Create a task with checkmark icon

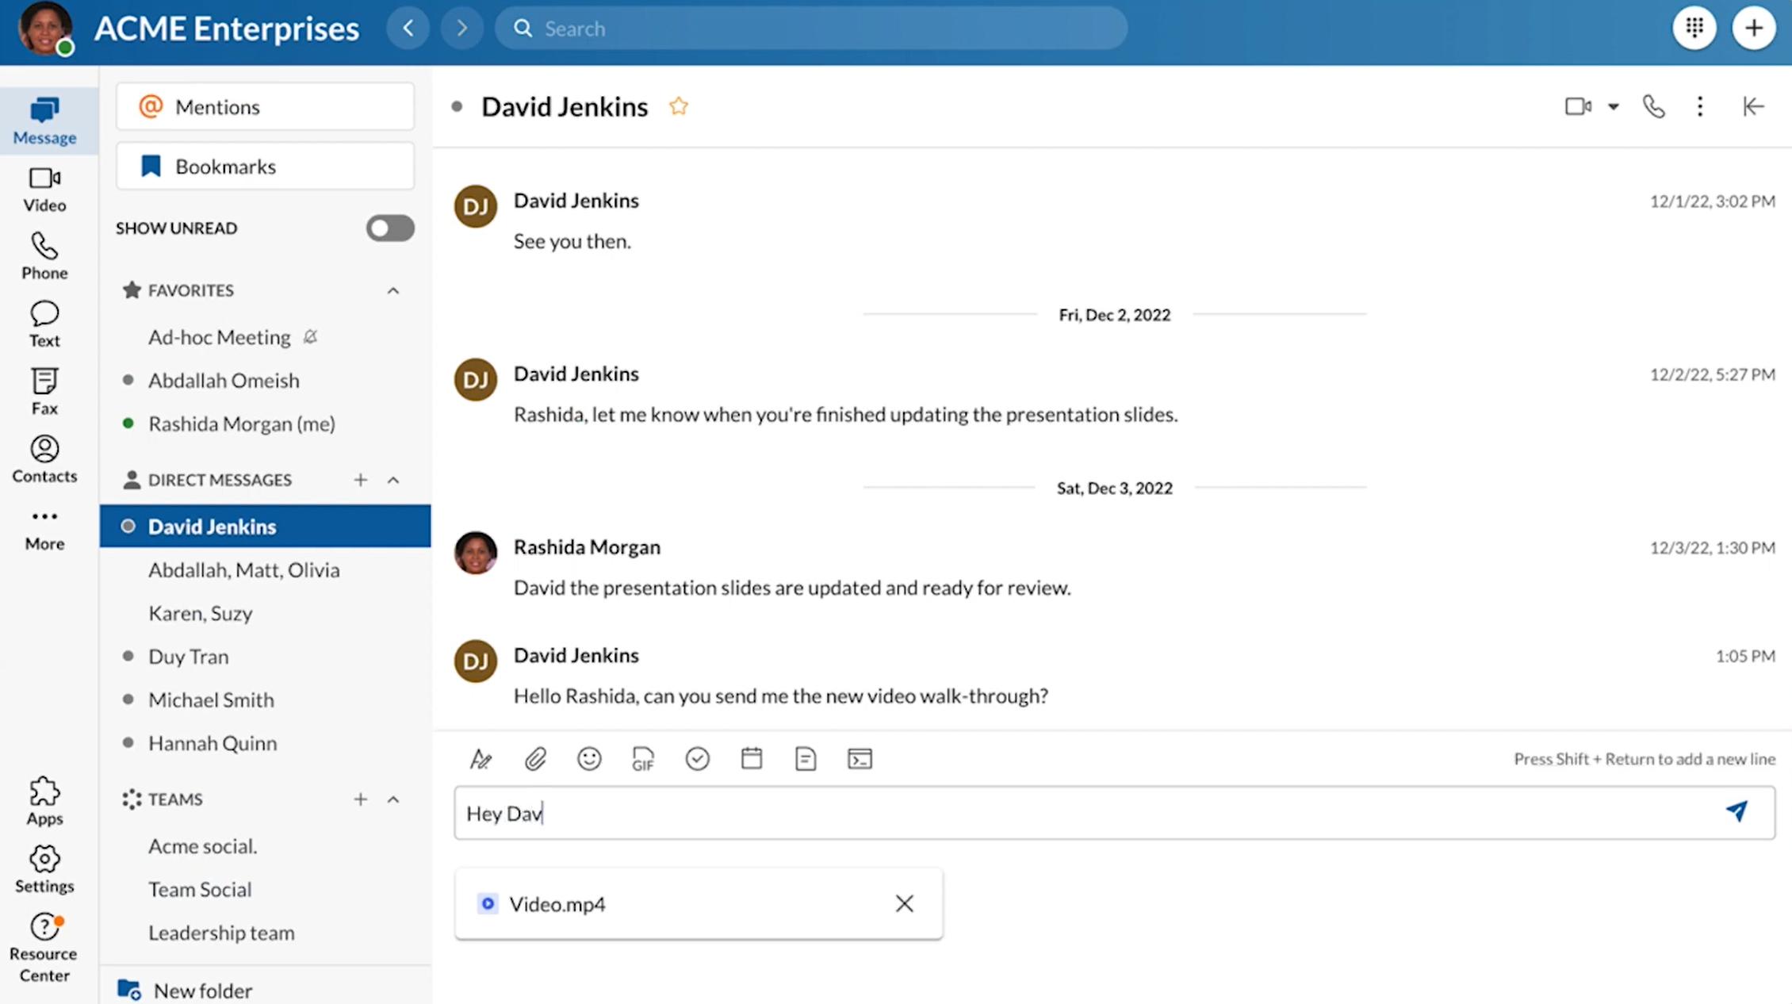(697, 759)
